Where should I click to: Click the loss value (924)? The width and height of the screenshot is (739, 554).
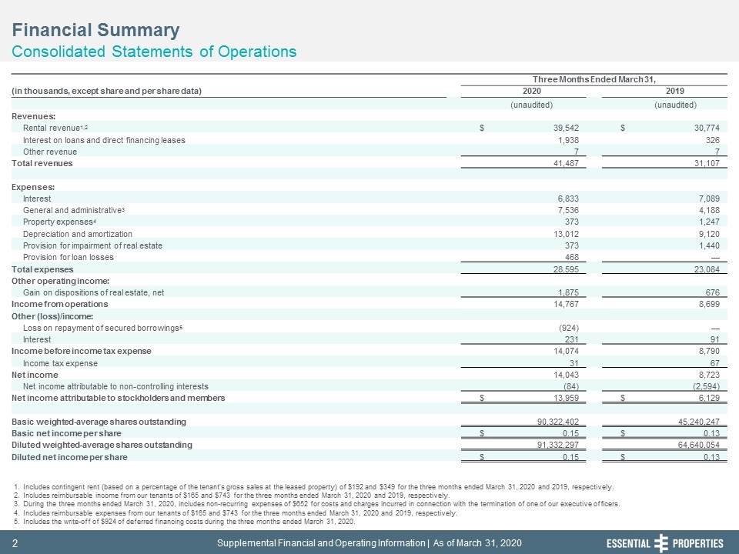(569, 328)
